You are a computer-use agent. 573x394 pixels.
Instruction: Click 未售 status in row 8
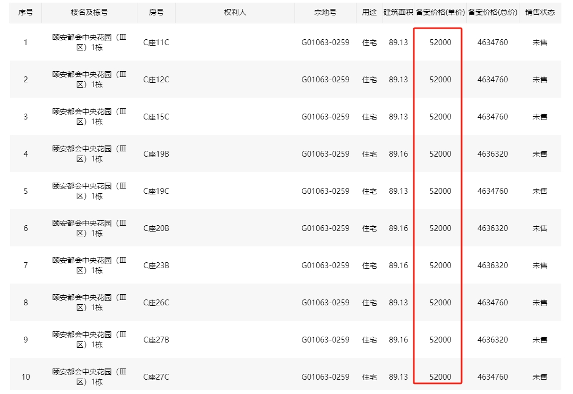click(x=540, y=303)
